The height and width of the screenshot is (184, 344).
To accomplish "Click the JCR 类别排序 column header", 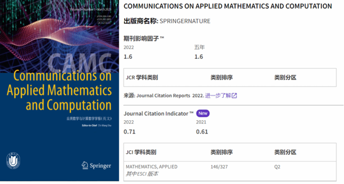I will [221, 77].
